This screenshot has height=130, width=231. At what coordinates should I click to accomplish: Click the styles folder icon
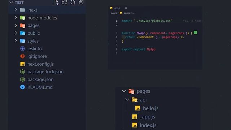click(22, 41)
